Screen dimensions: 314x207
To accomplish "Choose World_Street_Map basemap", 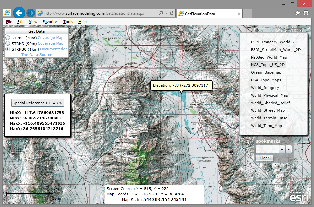I will [x=267, y=110].
